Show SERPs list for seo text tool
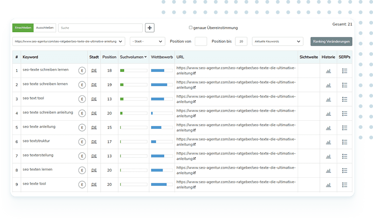373x219 pixels. (344, 99)
